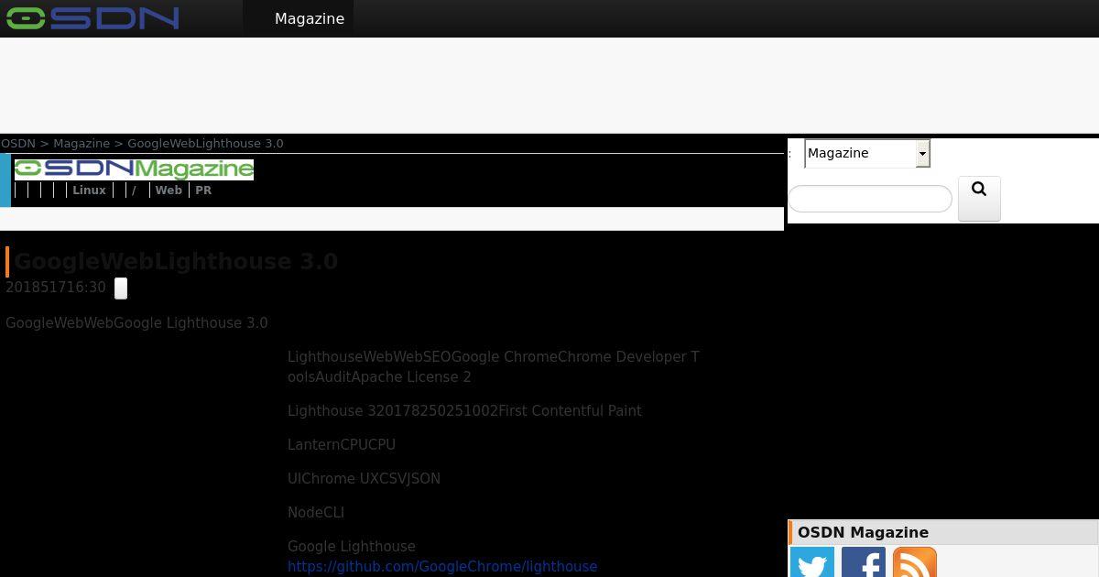Open OSDN Magazine Facebook icon
The width and height of the screenshot is (1099, 577).
click(x=864, y=562)
